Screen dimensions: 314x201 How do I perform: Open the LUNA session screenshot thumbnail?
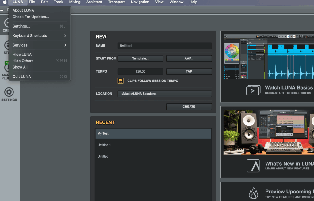[x=268, y=57]
